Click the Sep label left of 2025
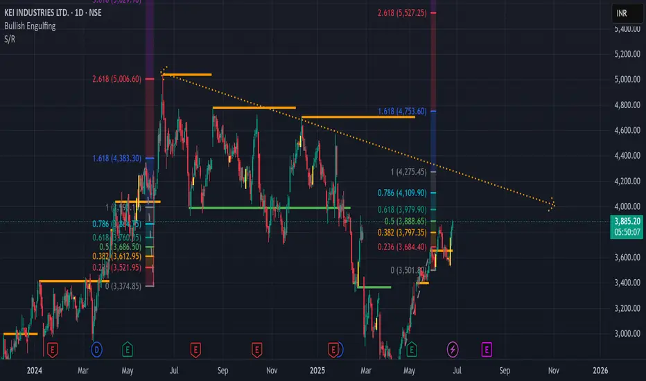The image size is (646, 381). click(222, 371)
